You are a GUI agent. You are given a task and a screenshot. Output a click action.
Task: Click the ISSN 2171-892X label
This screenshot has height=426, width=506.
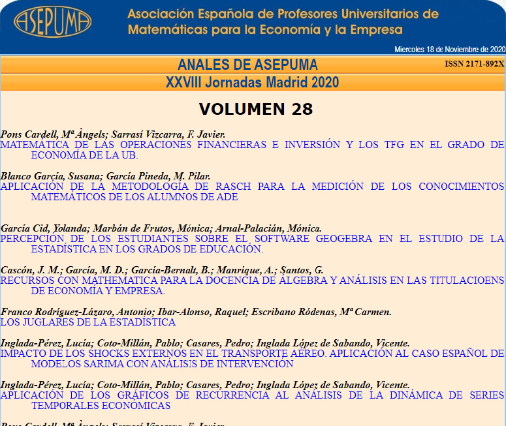tap(474, 64)
